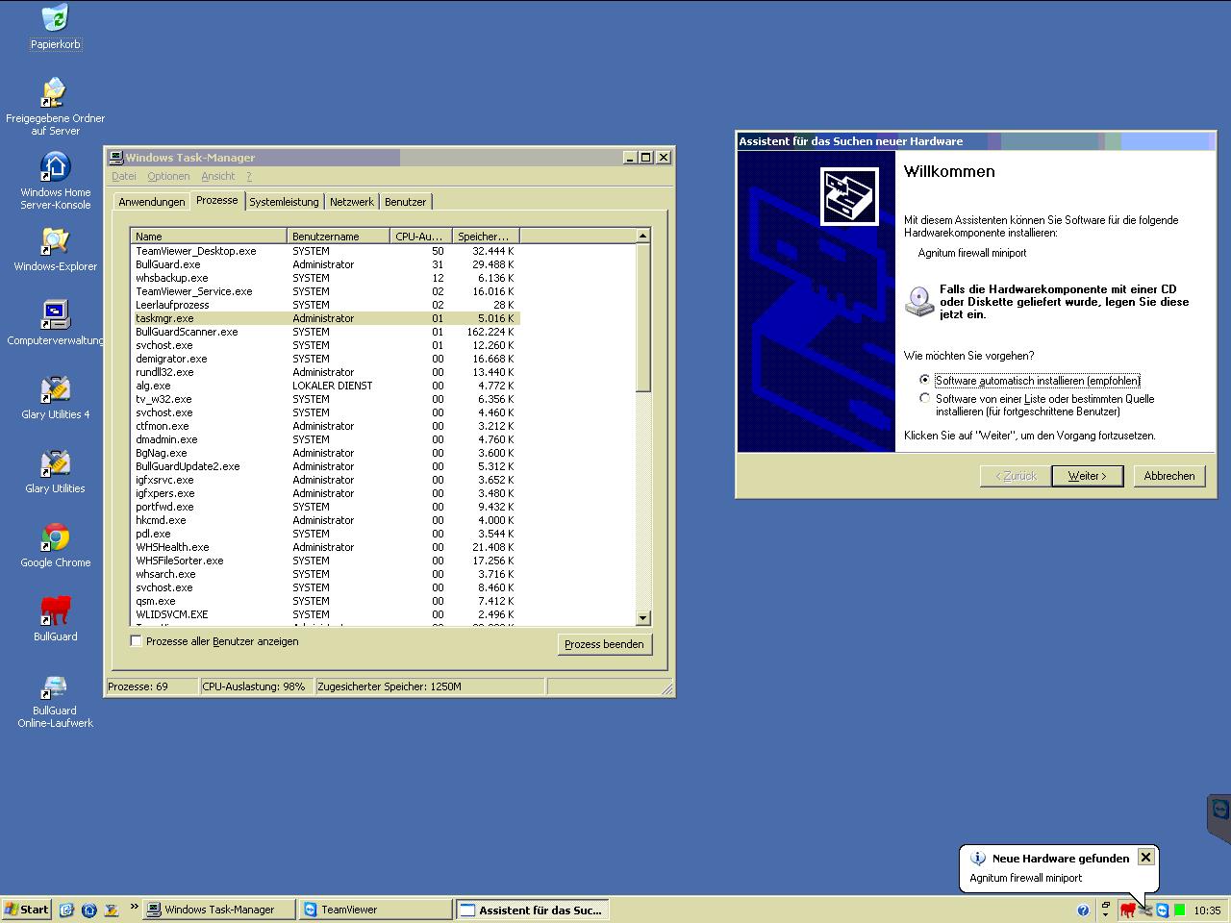Select Software automatisch installieren option
Screen dimensions: 1231x923
(x=925, y=380)
